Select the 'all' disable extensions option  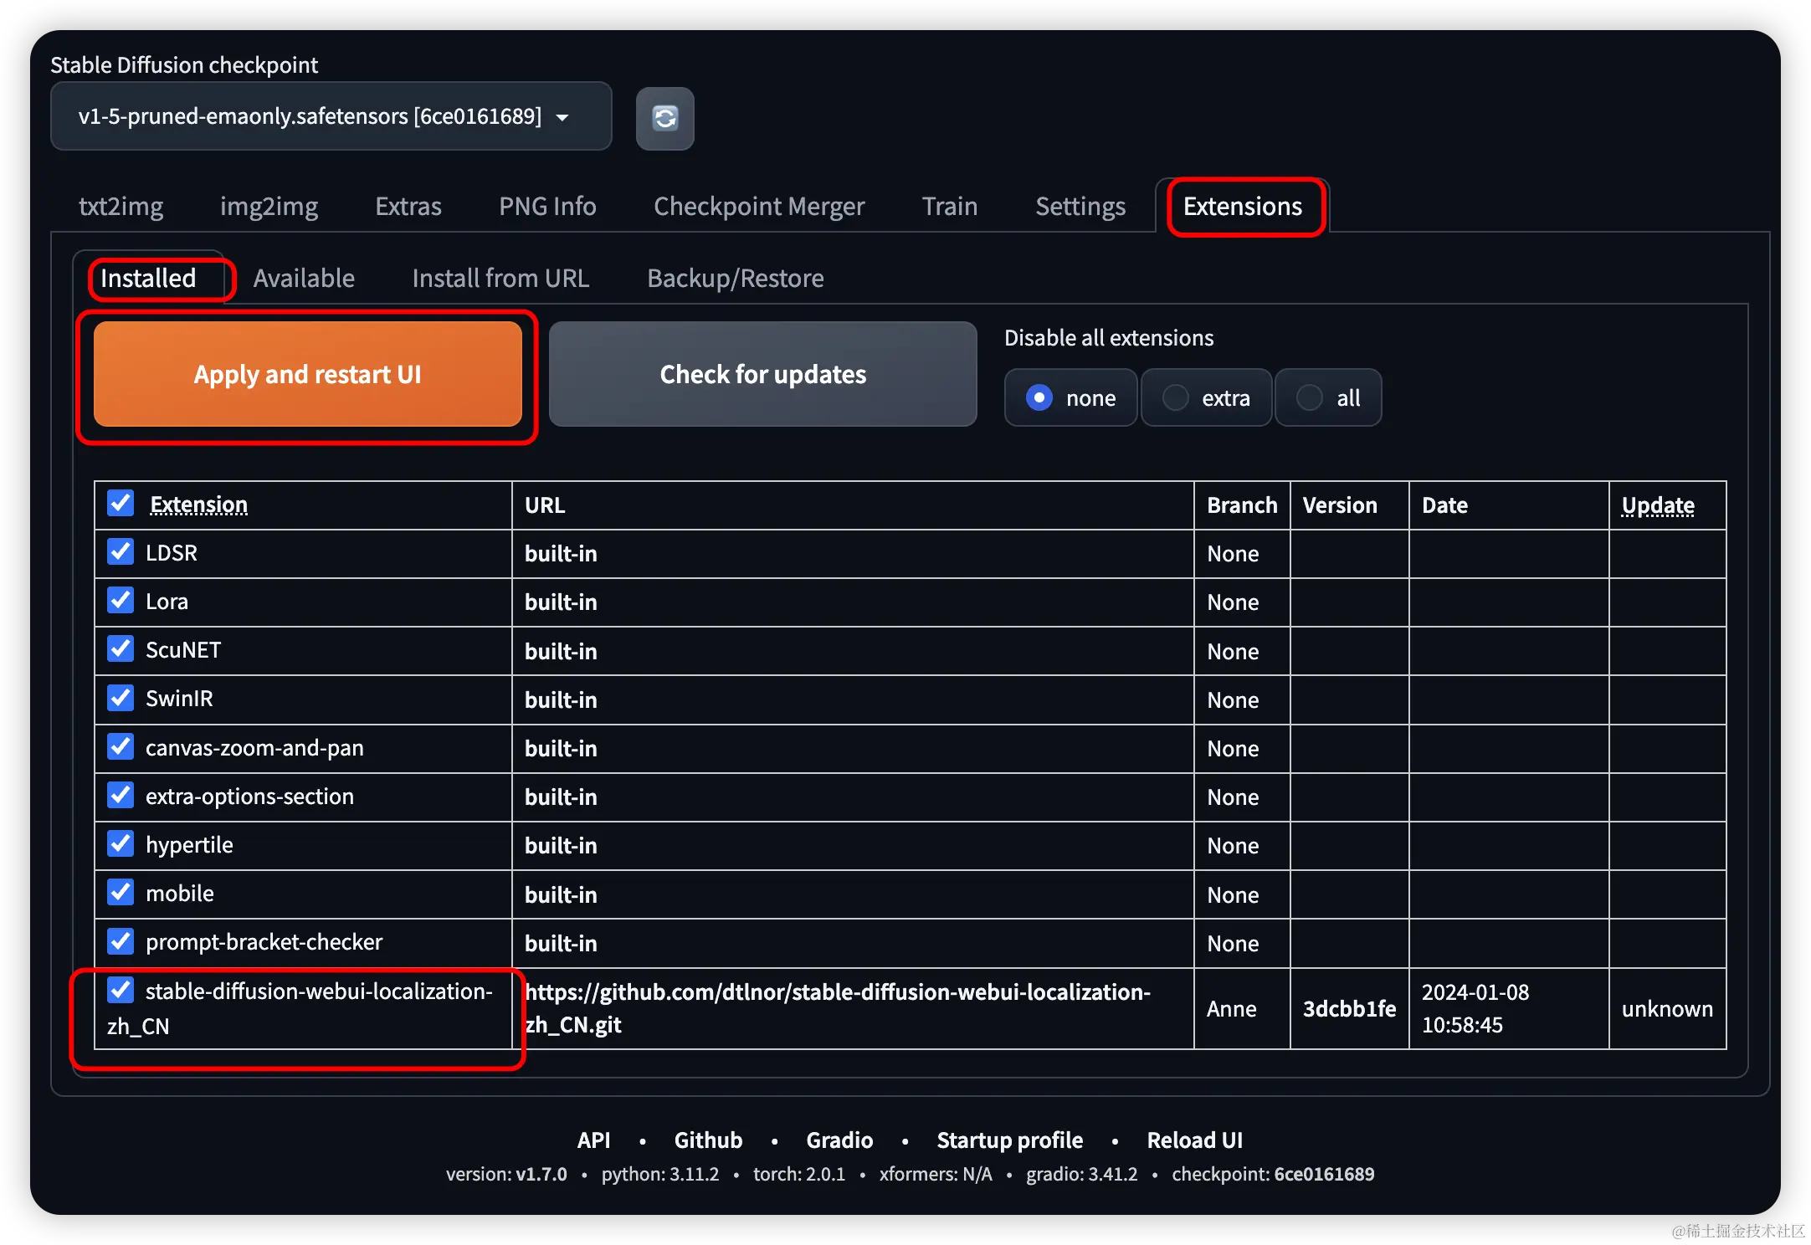pyautogui.click(x=1328, y=397)
